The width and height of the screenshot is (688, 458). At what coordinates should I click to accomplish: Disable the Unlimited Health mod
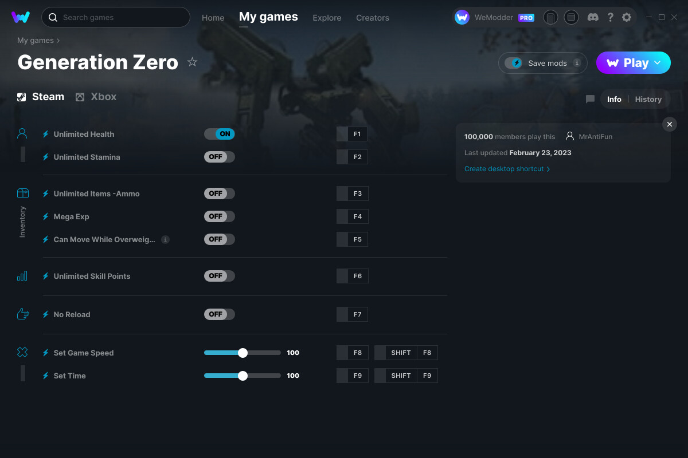pyautogui.click(x=220, y=133)
